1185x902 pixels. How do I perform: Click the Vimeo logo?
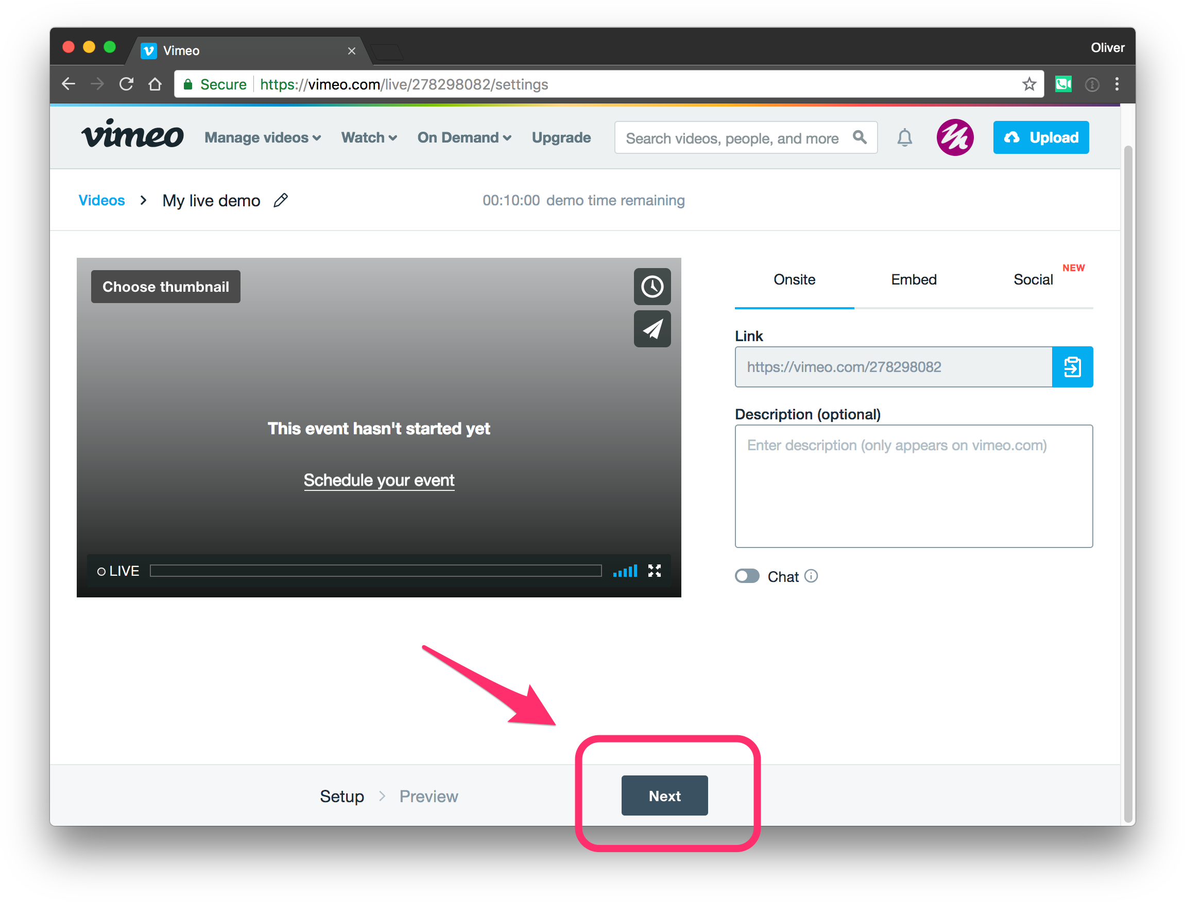pos(132,134)
